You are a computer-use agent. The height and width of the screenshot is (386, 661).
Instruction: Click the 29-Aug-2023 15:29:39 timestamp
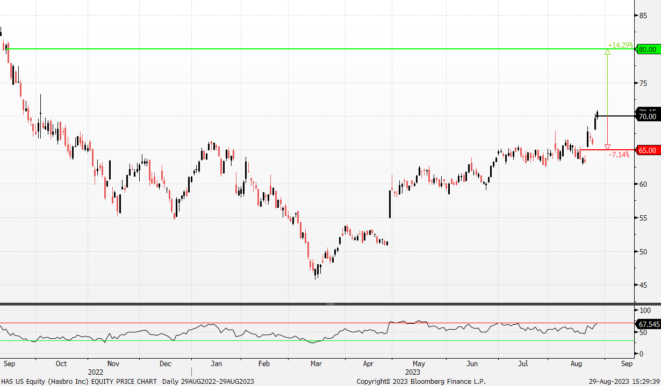tap(624, 381)
